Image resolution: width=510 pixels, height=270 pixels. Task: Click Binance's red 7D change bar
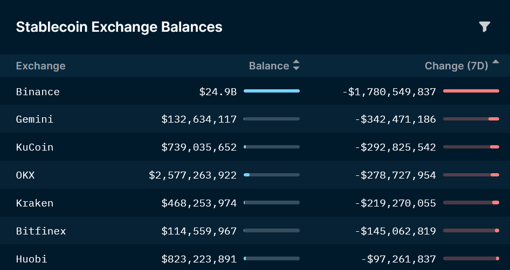pos(471,91)
